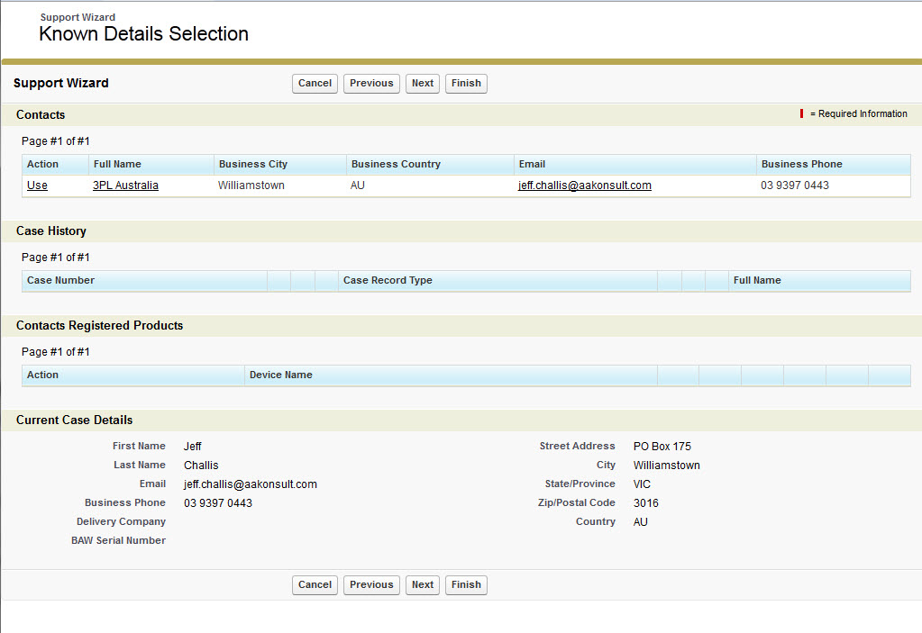Click the First Name value Jeff
This screenshot has height=633, width=922.
[x=192, y=447]
